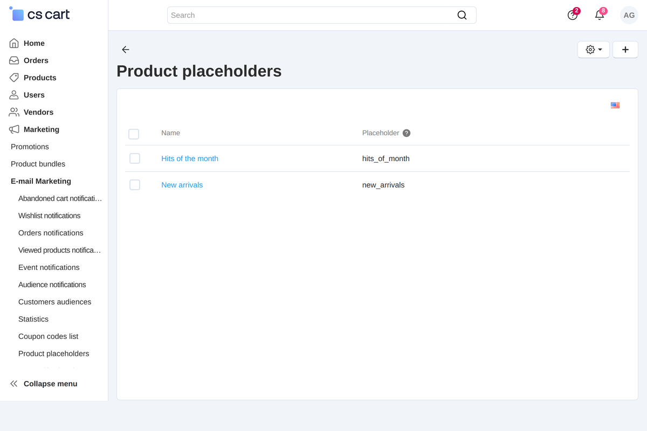Click the CS-Cart logo

(x=39, y=15)
